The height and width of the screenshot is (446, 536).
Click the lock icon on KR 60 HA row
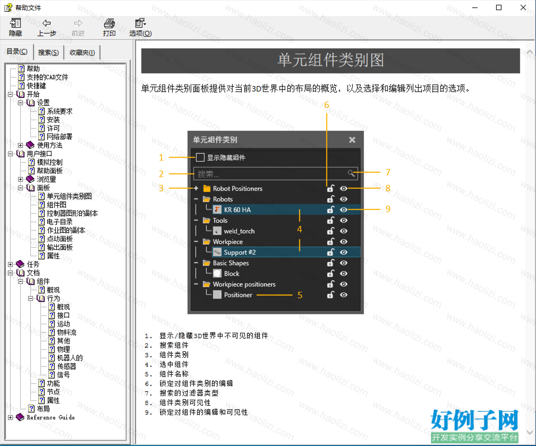click(x=330, y=210)
